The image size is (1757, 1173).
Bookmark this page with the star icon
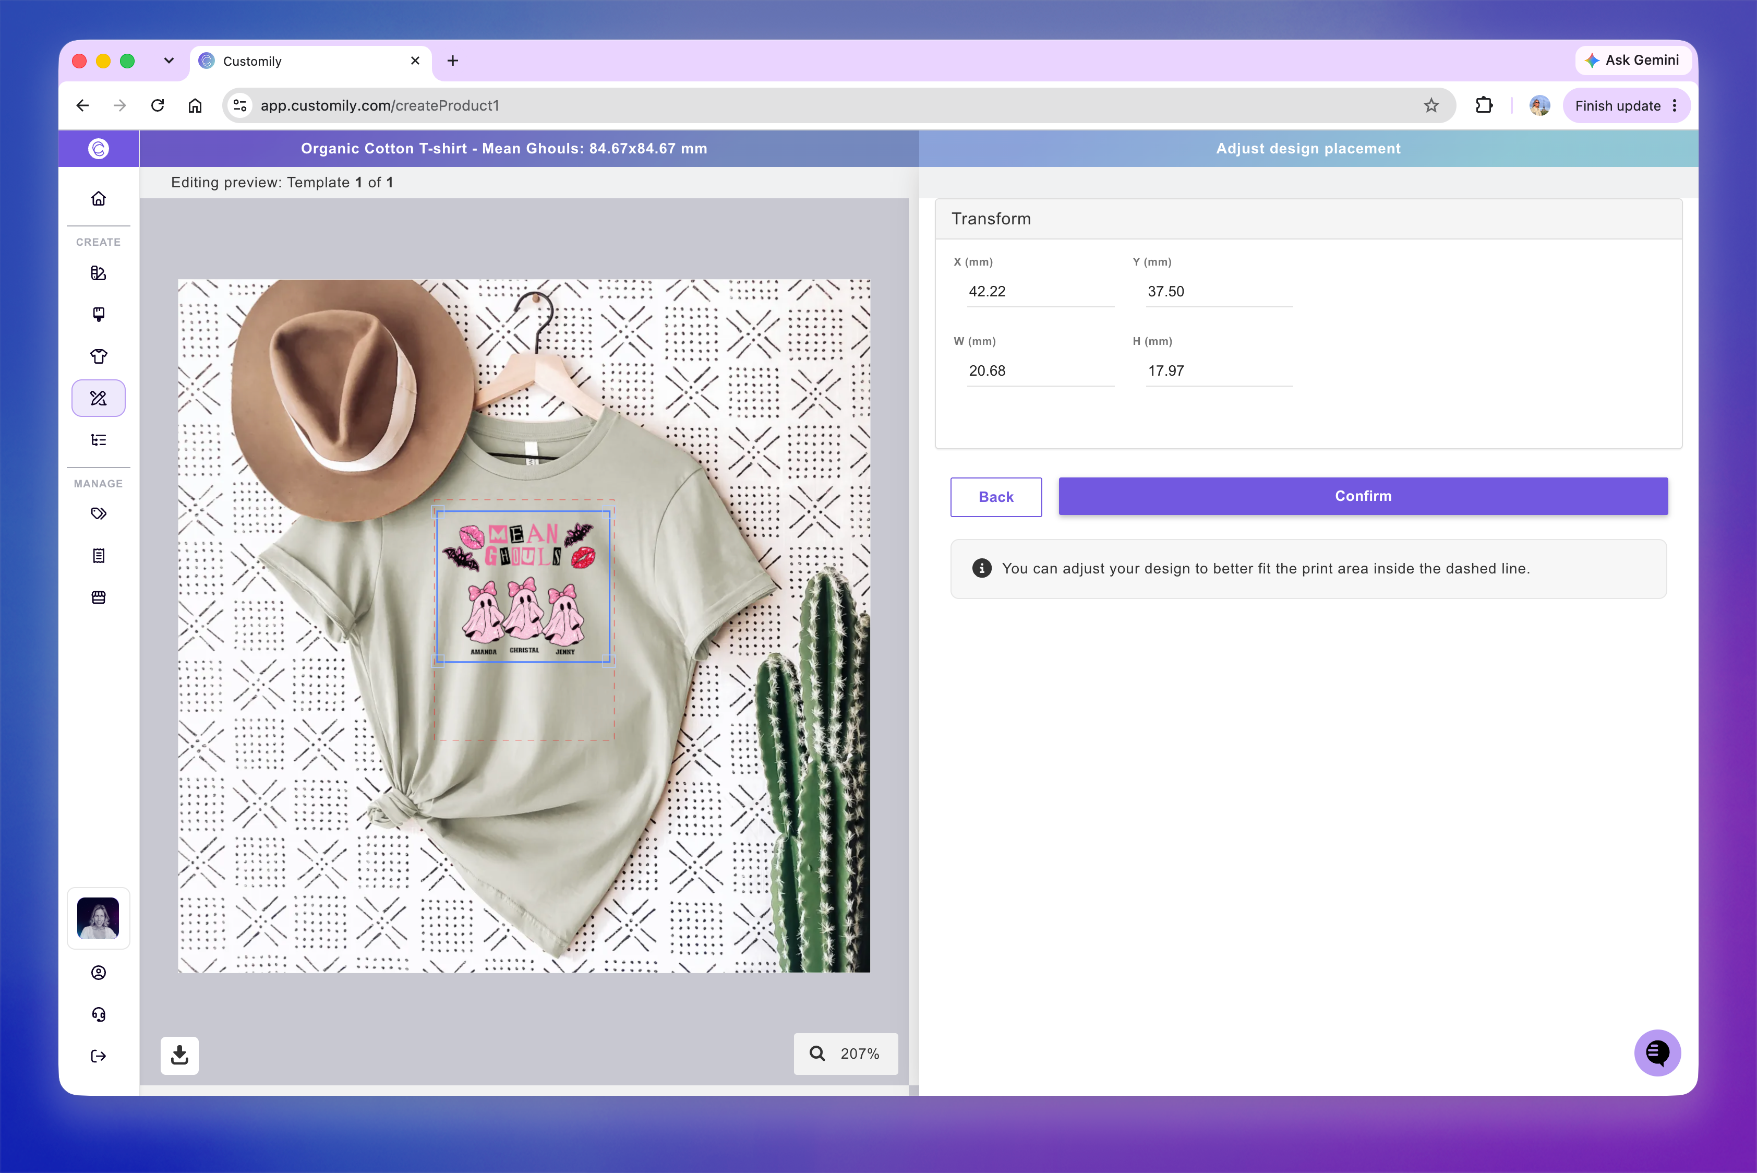point(1431,105)
